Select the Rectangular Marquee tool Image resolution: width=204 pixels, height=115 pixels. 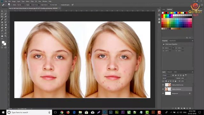5,11
